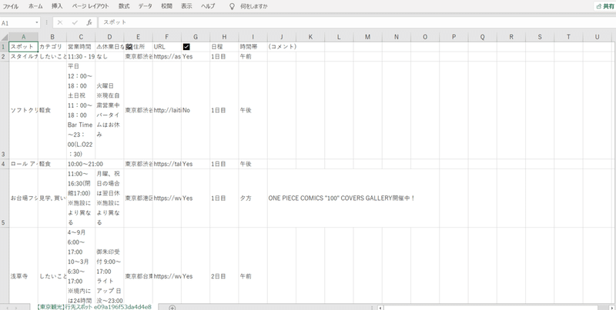Click the 東京都港区 address cell

pyautogui.click(x=139, y=198)
